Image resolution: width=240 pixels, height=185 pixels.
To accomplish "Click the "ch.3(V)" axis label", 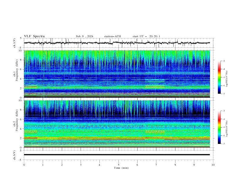I will 15,155.
